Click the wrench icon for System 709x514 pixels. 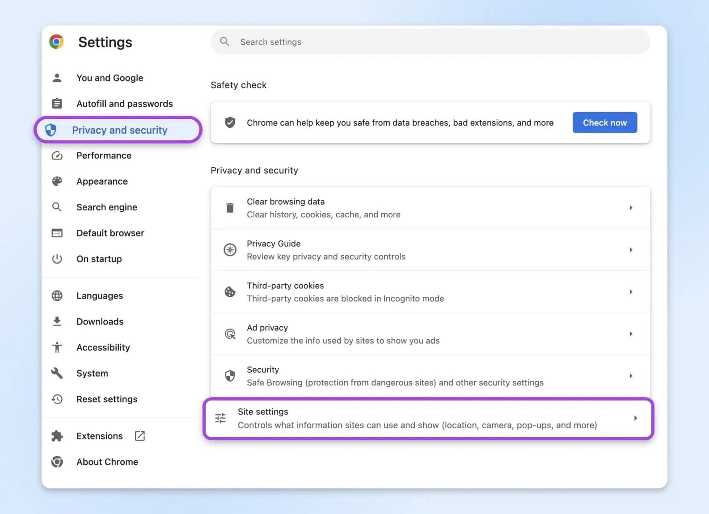tap(57, 373)
